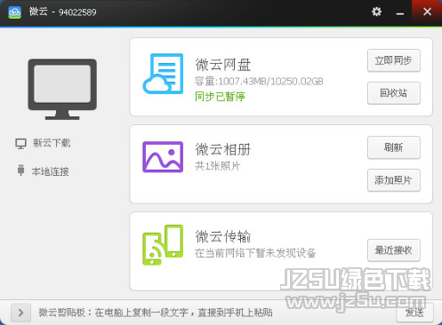The width and height of the screenshot is (442, 325).
Task: Click the Weiyun cloud logo in title bar
Action: (x=14, y=12)
